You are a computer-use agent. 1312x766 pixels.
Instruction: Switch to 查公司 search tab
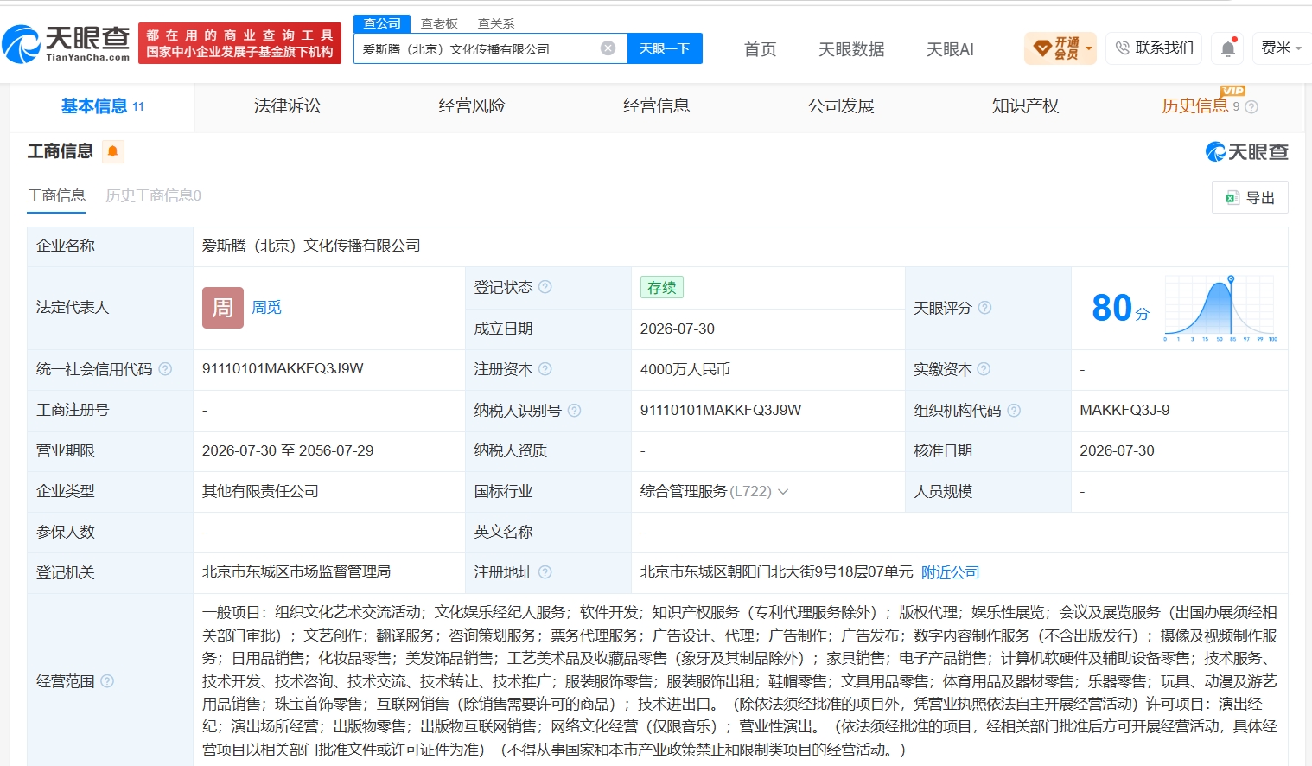[x=382, y=23]
